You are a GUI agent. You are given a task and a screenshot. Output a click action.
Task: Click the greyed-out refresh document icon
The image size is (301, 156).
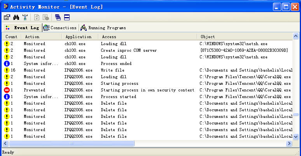point(37,18)
